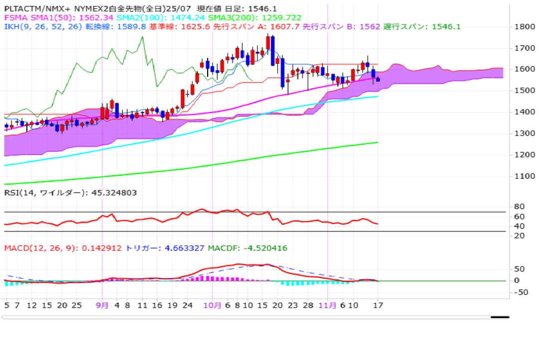Click the 9月 month marker on the date axis
Screen dimensions: 539x350
click(102, 305)
